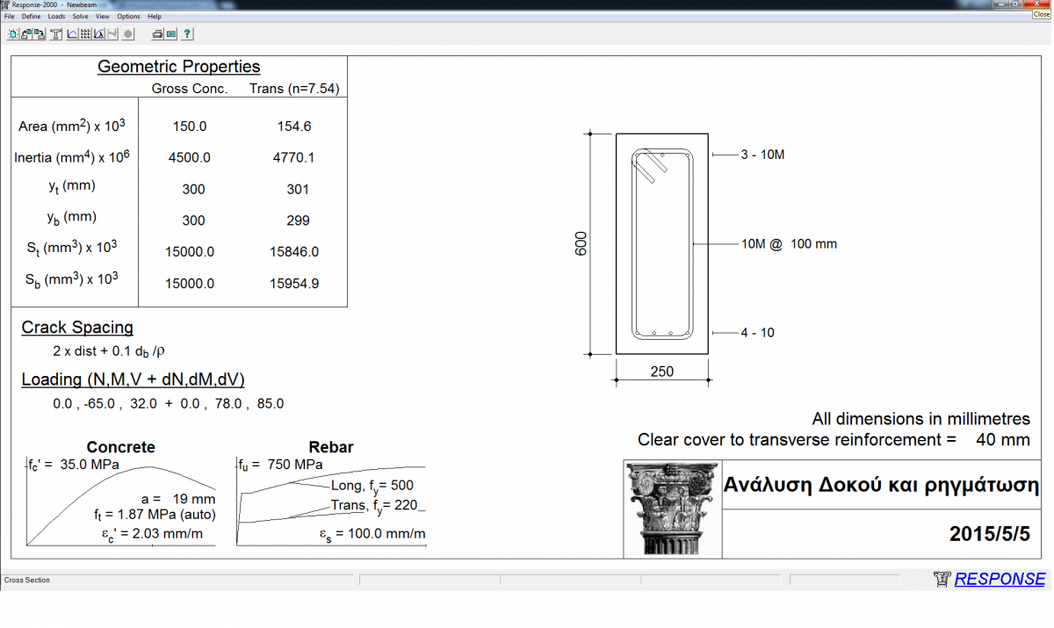
Task: Click the Greek title Ανάλυση Δοκού και ρηγμάτωση
Action: [881, 486]
